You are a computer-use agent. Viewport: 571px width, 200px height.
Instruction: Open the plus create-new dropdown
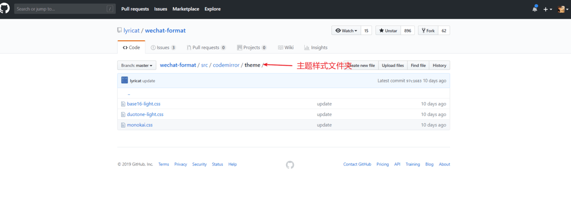(548, 9)
